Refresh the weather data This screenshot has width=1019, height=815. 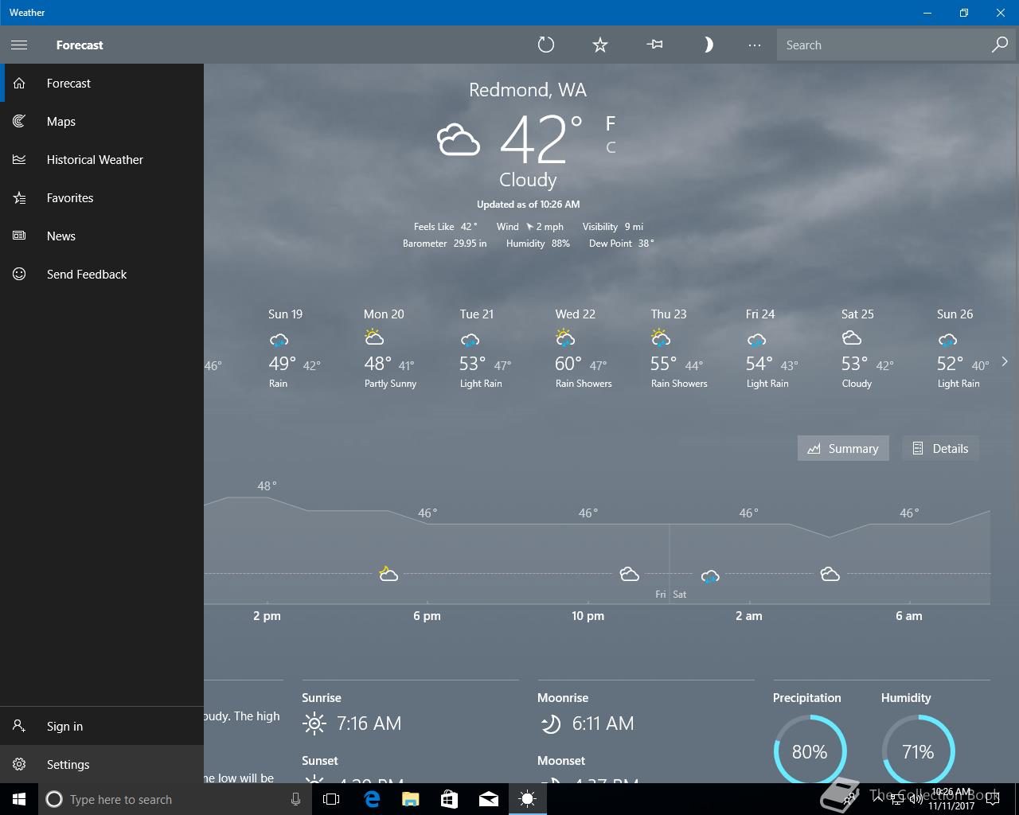[x=545, y=45]
